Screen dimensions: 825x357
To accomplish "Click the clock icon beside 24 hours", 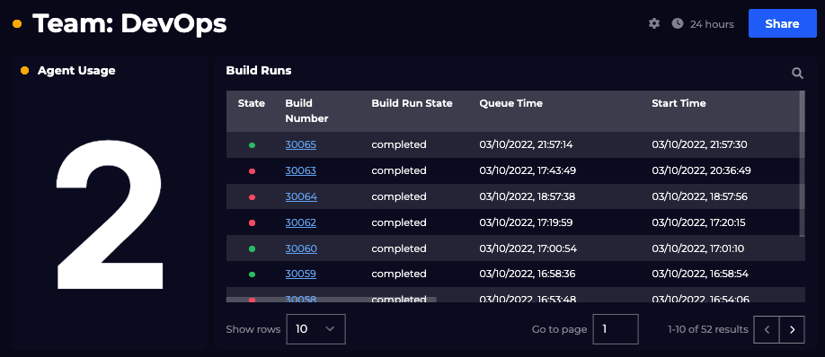I will coord(678,23).
